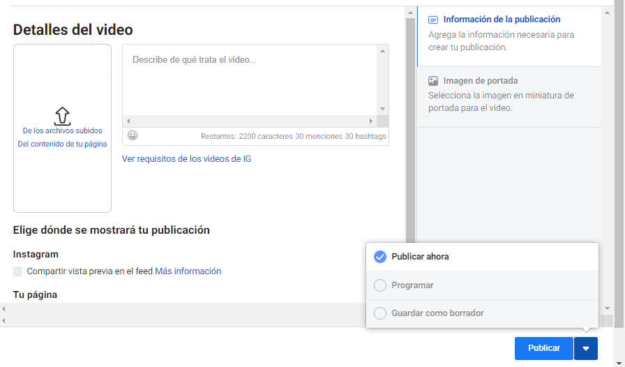Choose De los archivos subidos link

62,130
